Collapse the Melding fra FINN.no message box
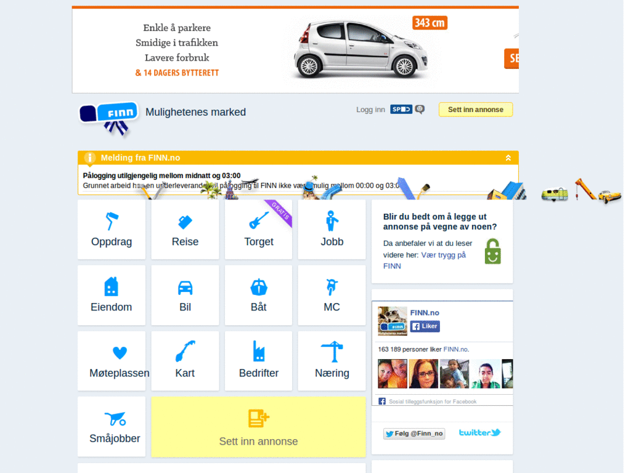The width and height of the screenshot is (631, 473). coord(508,158)
